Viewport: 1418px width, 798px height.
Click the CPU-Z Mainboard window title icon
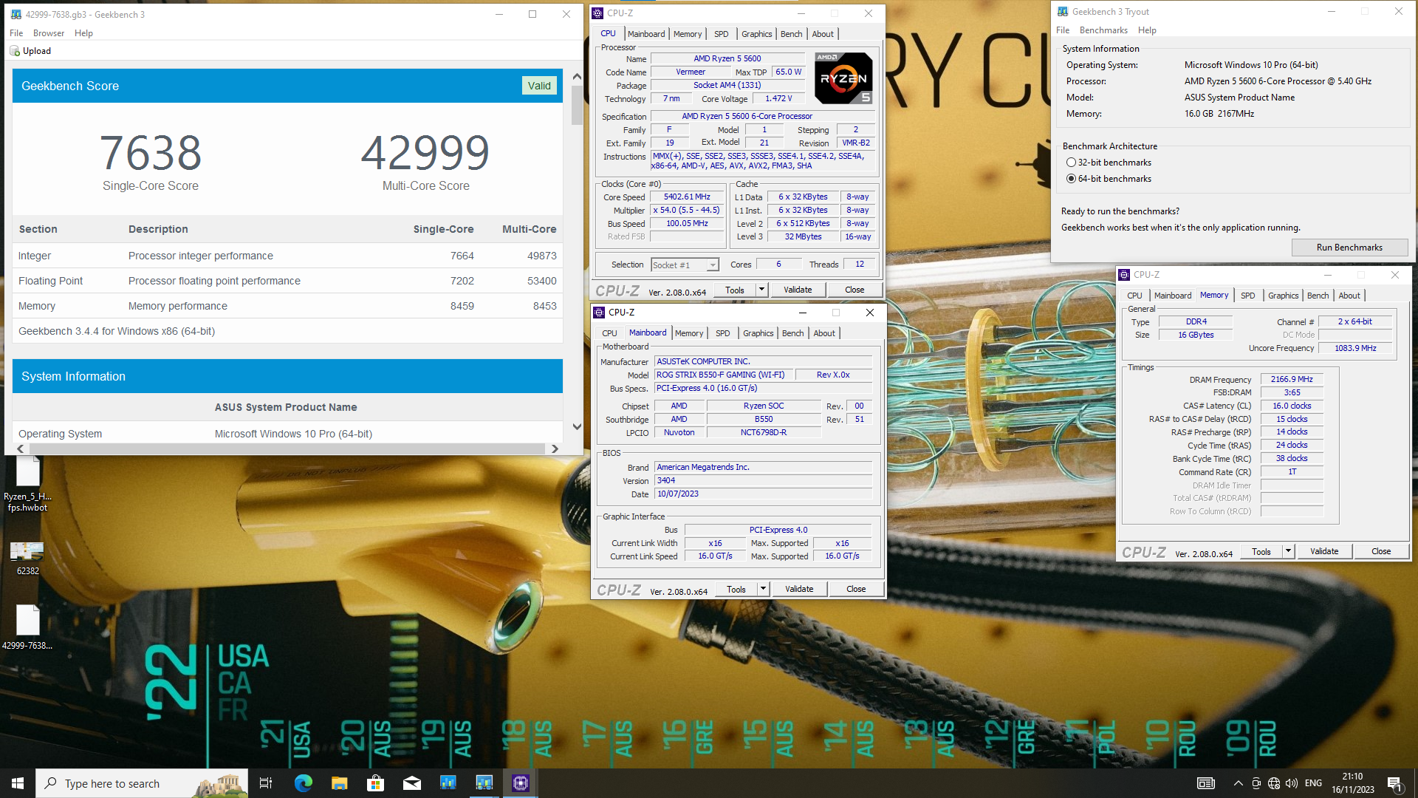(599, 313)
